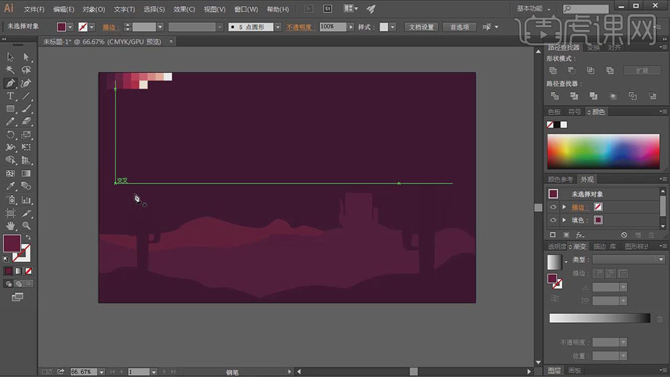Screen dimensions: 670x377
Task: Open the opacity 100% dropdown
Action: coord(351,27)
